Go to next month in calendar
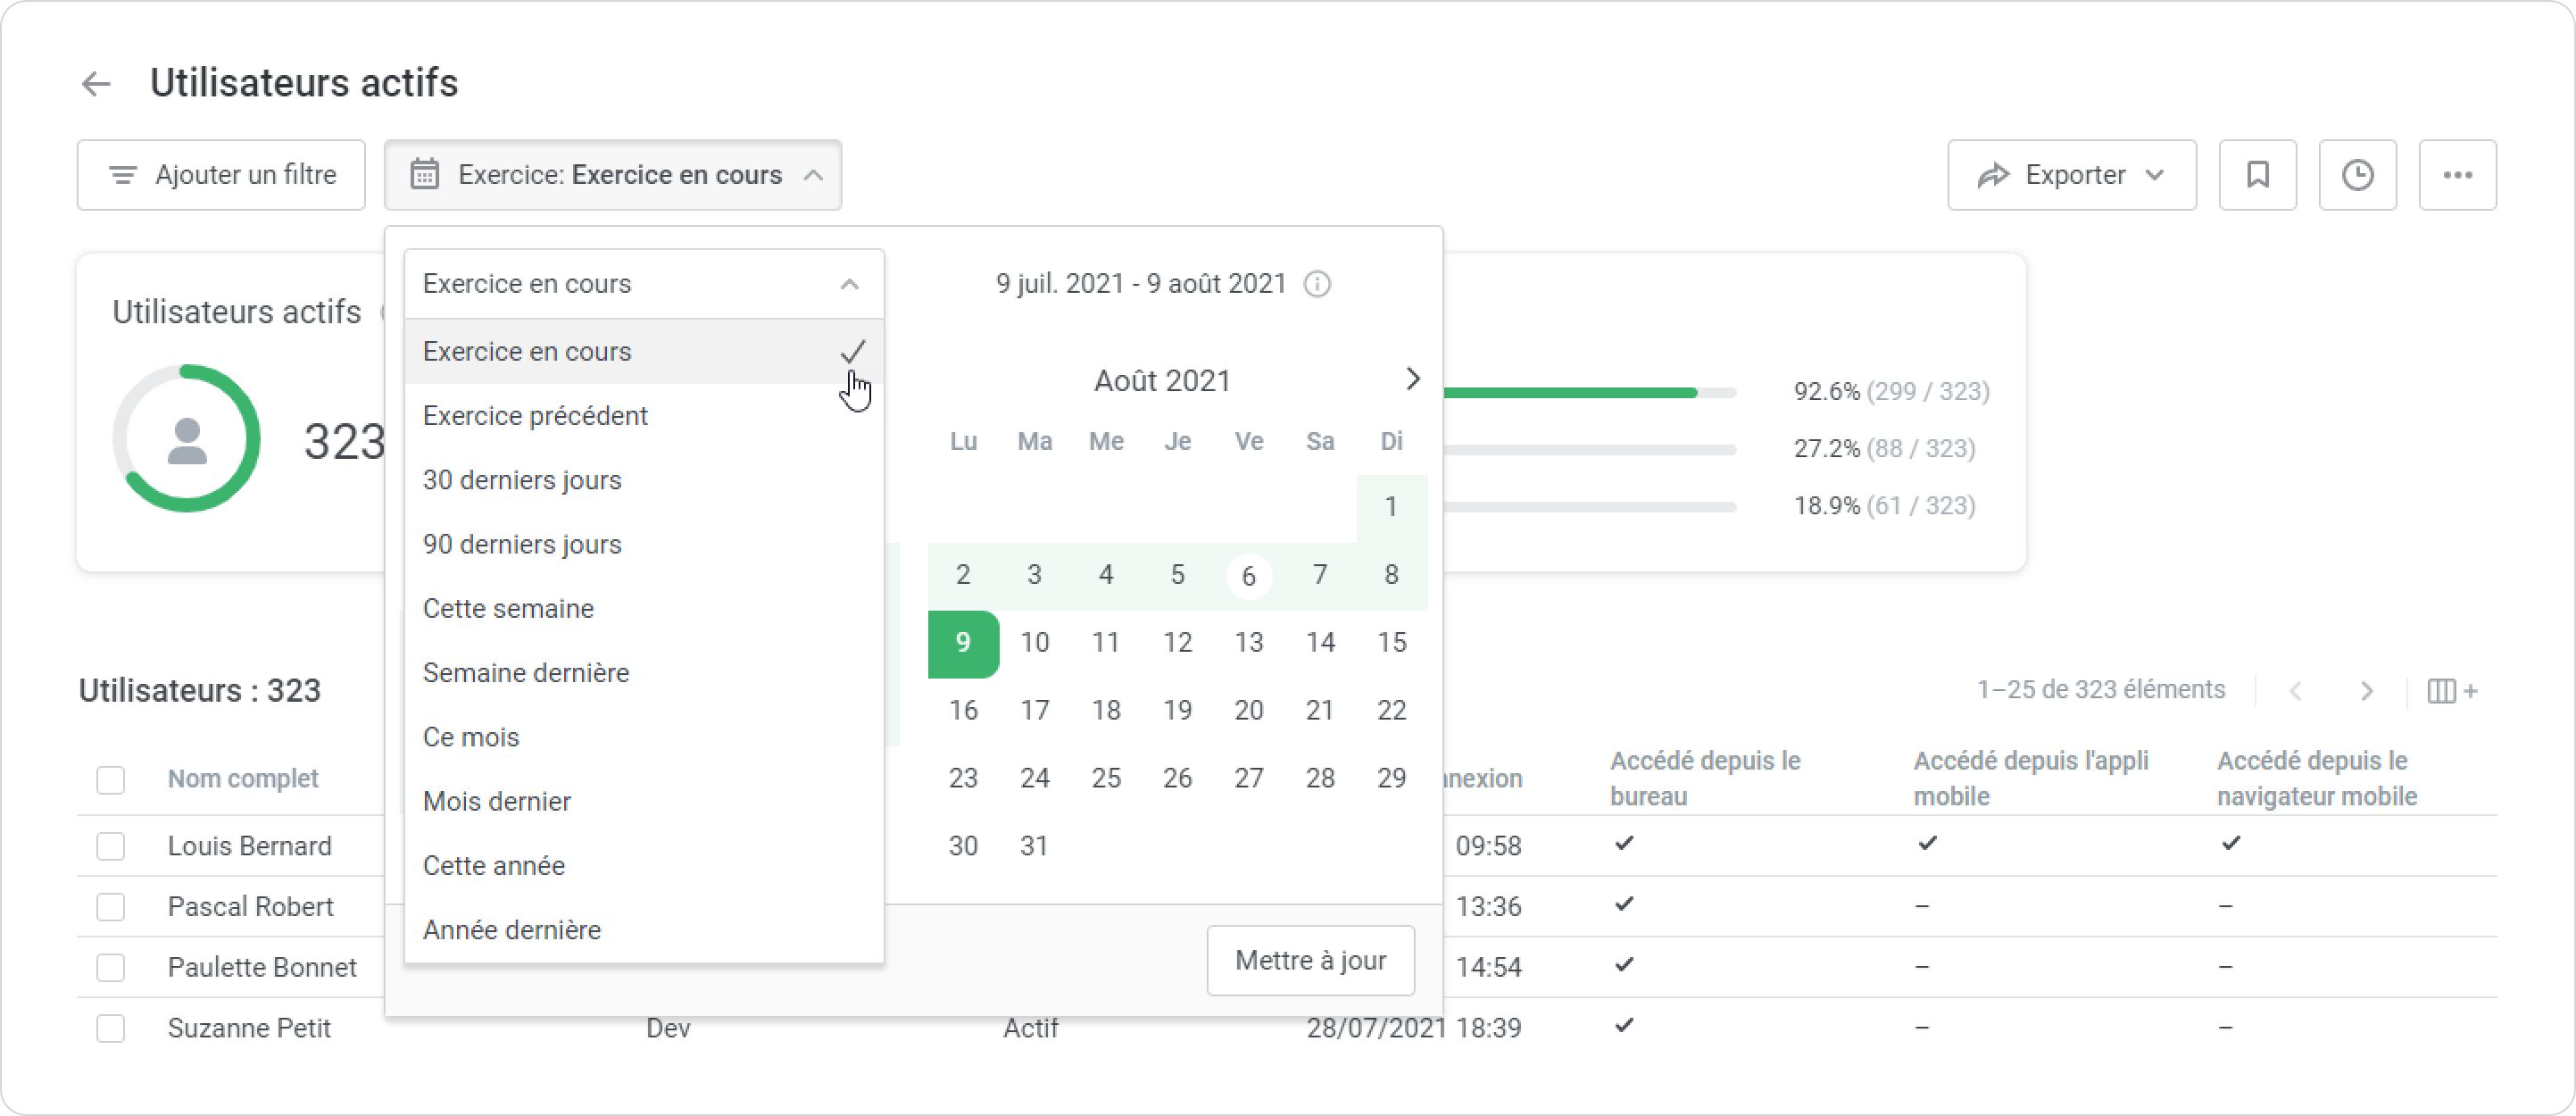The height and width of the screenshot is (1116, 2576). click(x=1412, y=379)
